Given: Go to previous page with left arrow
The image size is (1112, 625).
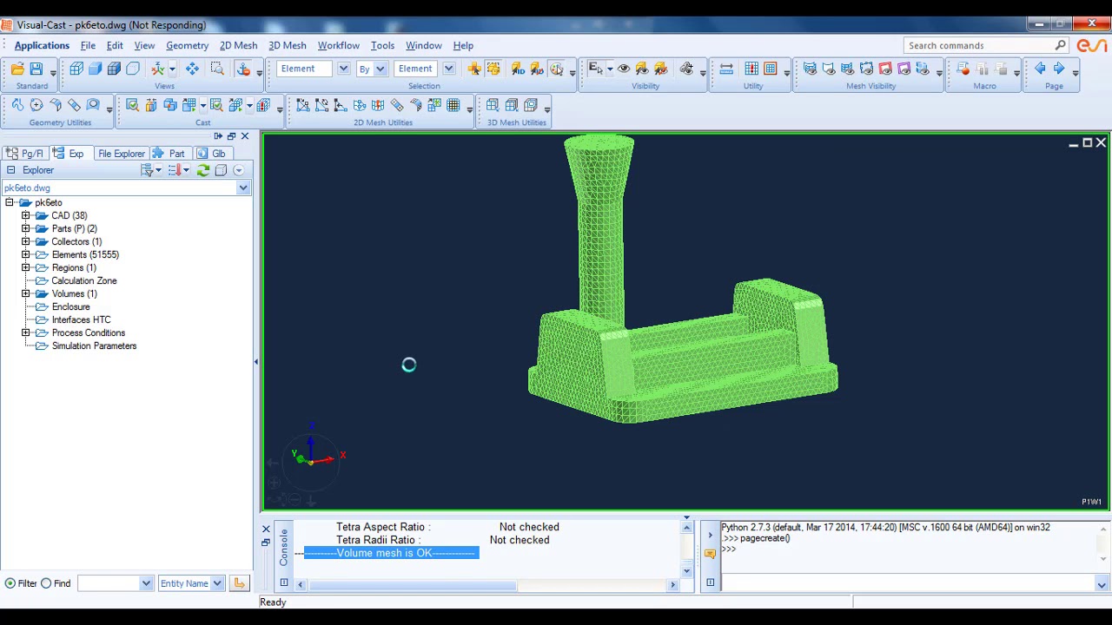Looking at the screenshot, I should [1040, 69].
